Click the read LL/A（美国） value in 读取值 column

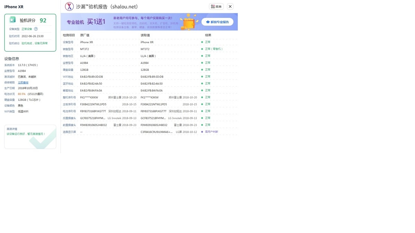[148, 56]
